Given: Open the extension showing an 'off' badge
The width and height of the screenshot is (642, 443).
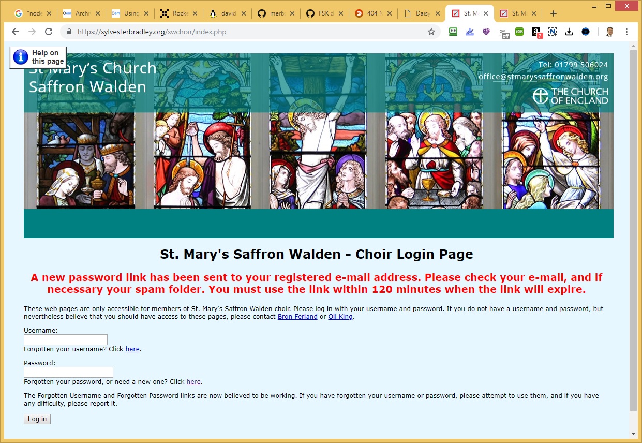Looking at the screenshot, I should 504,33.
